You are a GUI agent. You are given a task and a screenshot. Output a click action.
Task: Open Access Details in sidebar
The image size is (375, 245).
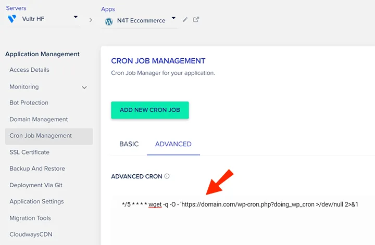[29, 70]
